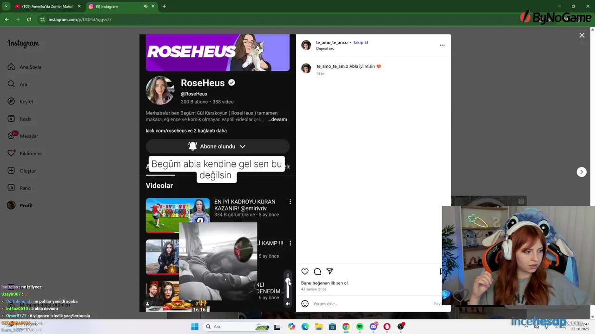The image size is (595, 334).
Task: Open Discord from the taskbar
Action: (373, 327)
